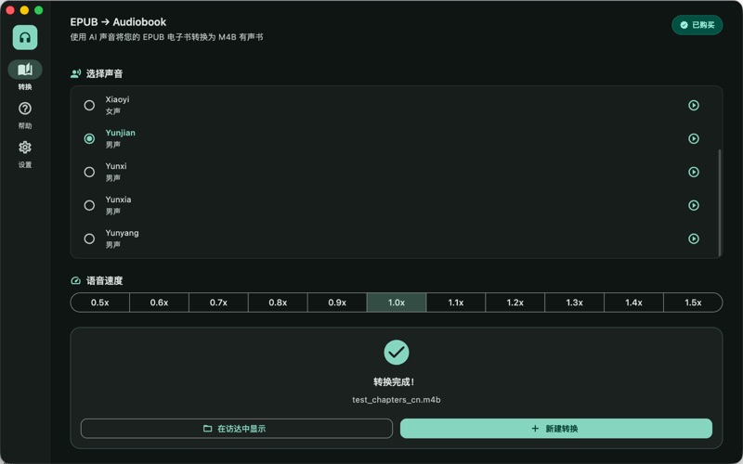Click the 语音速度 section heading
This screenshot has width=743, height=464.
tap(104, 281)
